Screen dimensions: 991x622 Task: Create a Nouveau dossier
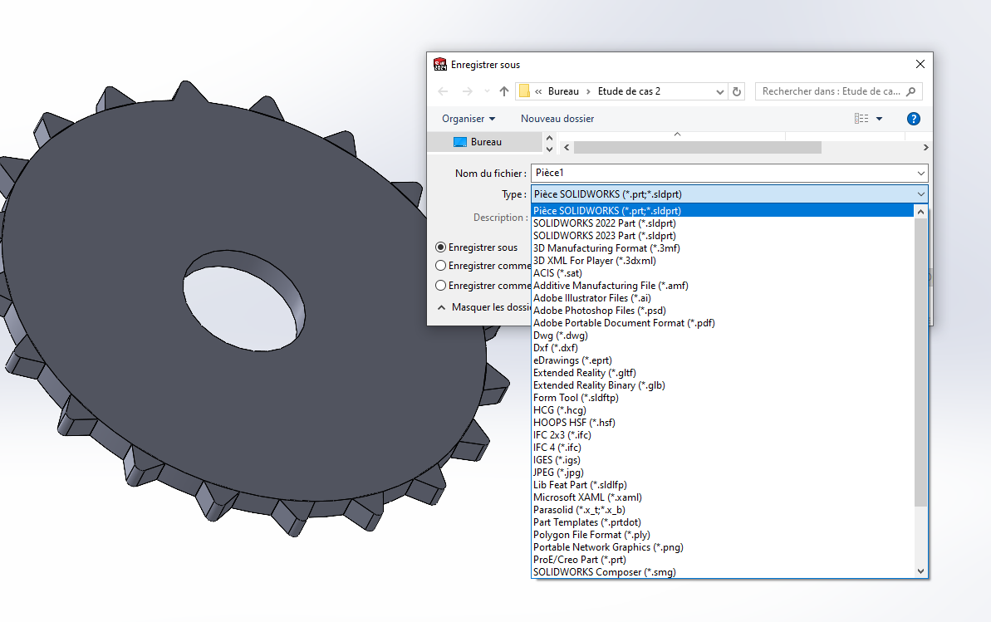click(x=557, y=119)
